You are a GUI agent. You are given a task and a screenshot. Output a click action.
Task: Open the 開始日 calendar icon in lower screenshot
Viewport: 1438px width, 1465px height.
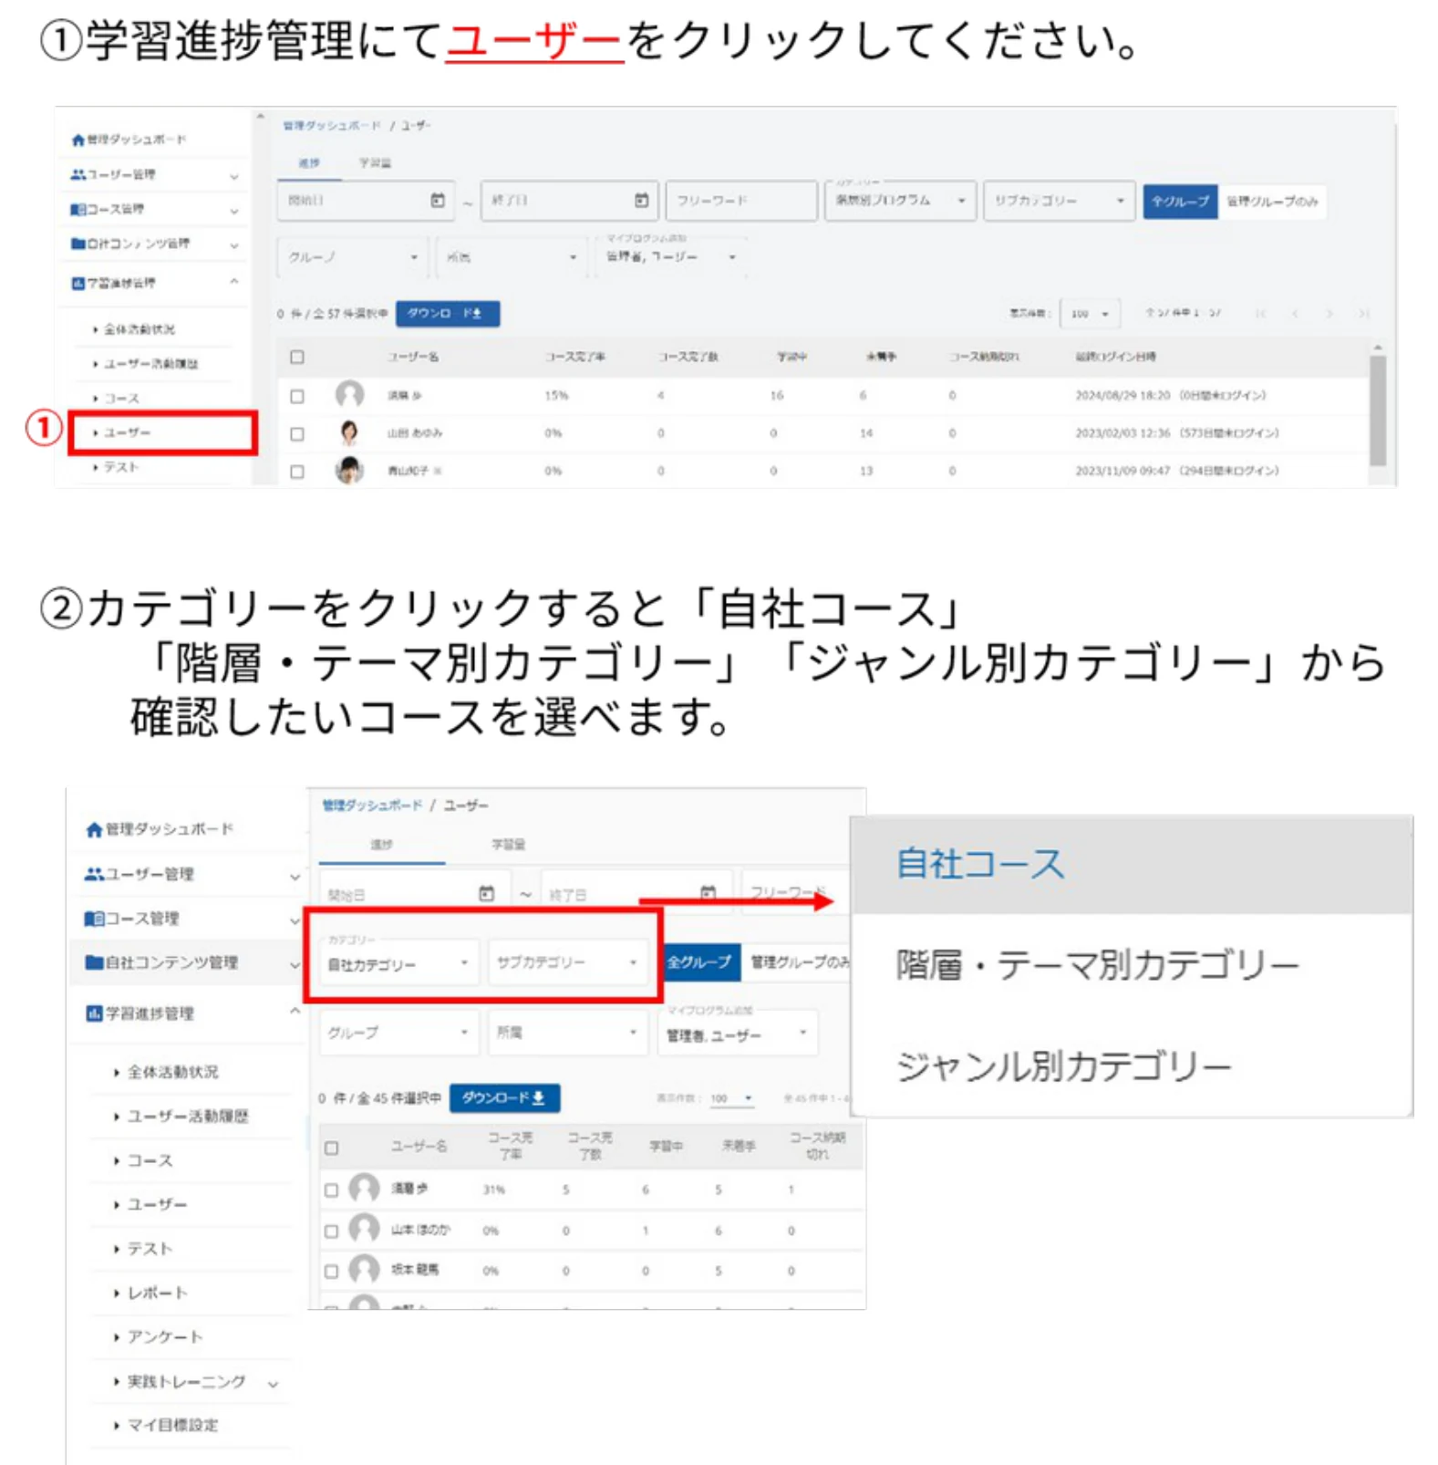[x=487, y=893]
